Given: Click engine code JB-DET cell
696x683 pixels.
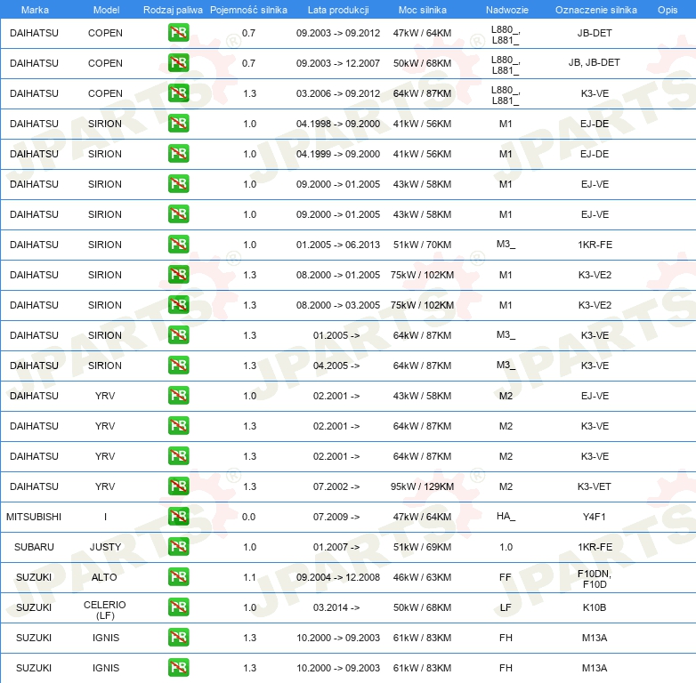Looking at the screenshot, I should coord(595,33).
